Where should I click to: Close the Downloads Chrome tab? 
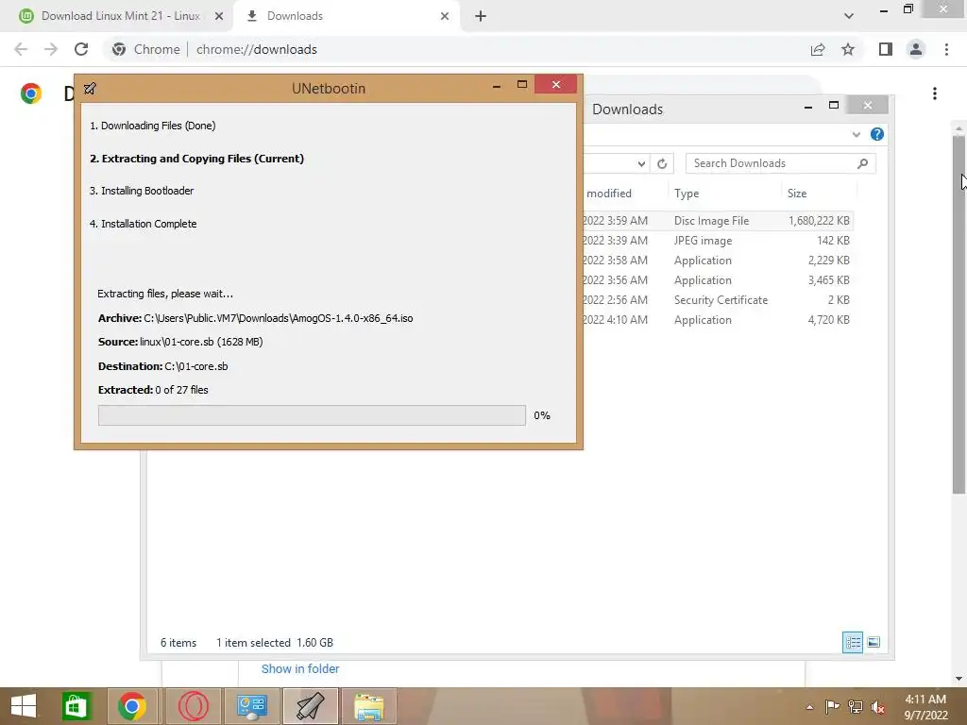coord(445,16)
